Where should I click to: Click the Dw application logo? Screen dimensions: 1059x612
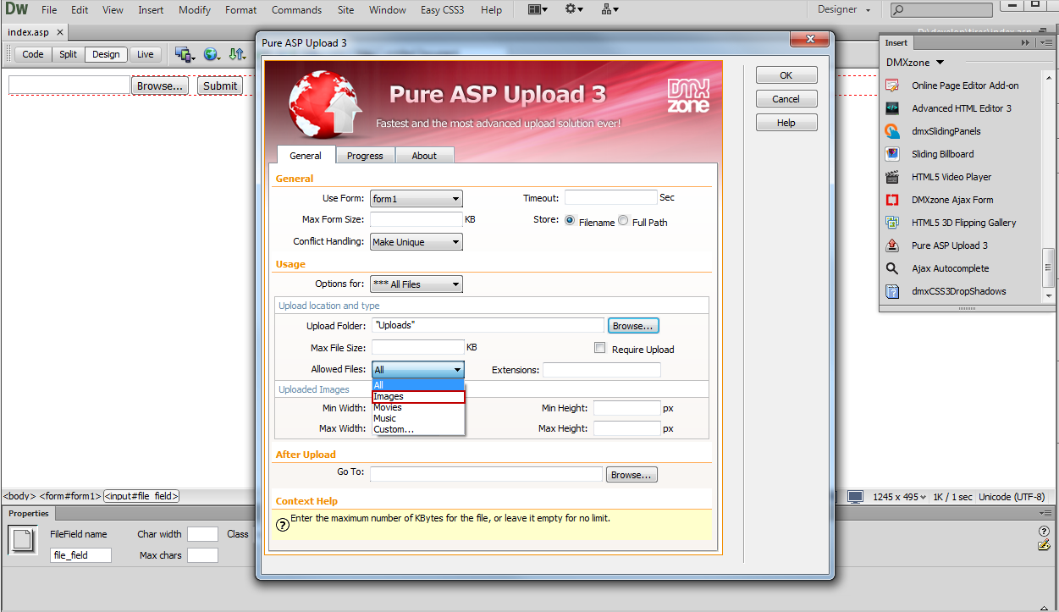point(16,9)
